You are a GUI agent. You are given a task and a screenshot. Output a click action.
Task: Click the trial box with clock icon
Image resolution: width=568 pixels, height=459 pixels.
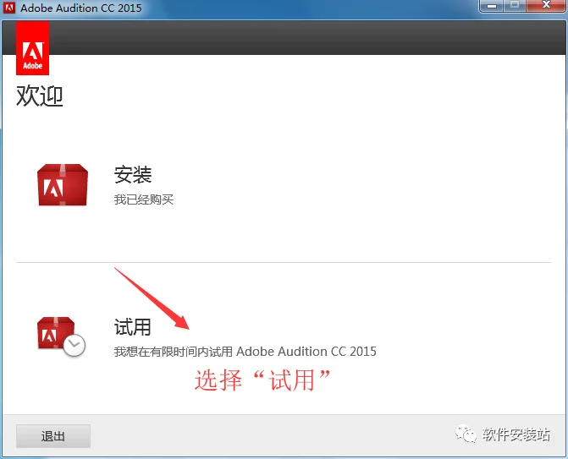click(x=61, y=336)
